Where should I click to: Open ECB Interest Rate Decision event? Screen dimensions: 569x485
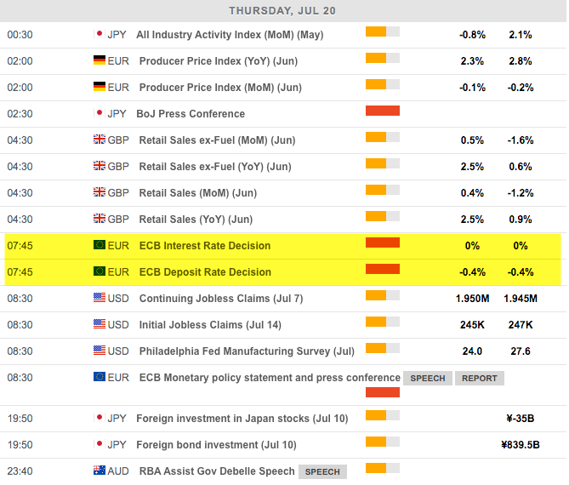point(205,246)
